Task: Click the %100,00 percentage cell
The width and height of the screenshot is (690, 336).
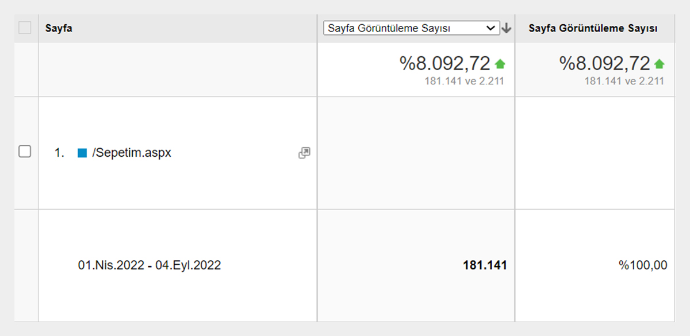Action: tap(643, 265)
